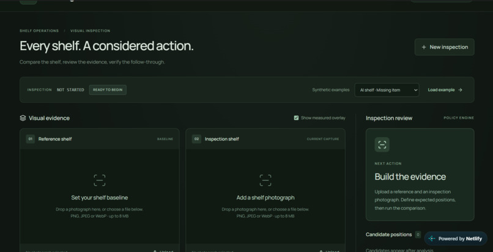Click the Ready to Begin status badge
Screen dimensions: 493x252
(x=108, y=90)
